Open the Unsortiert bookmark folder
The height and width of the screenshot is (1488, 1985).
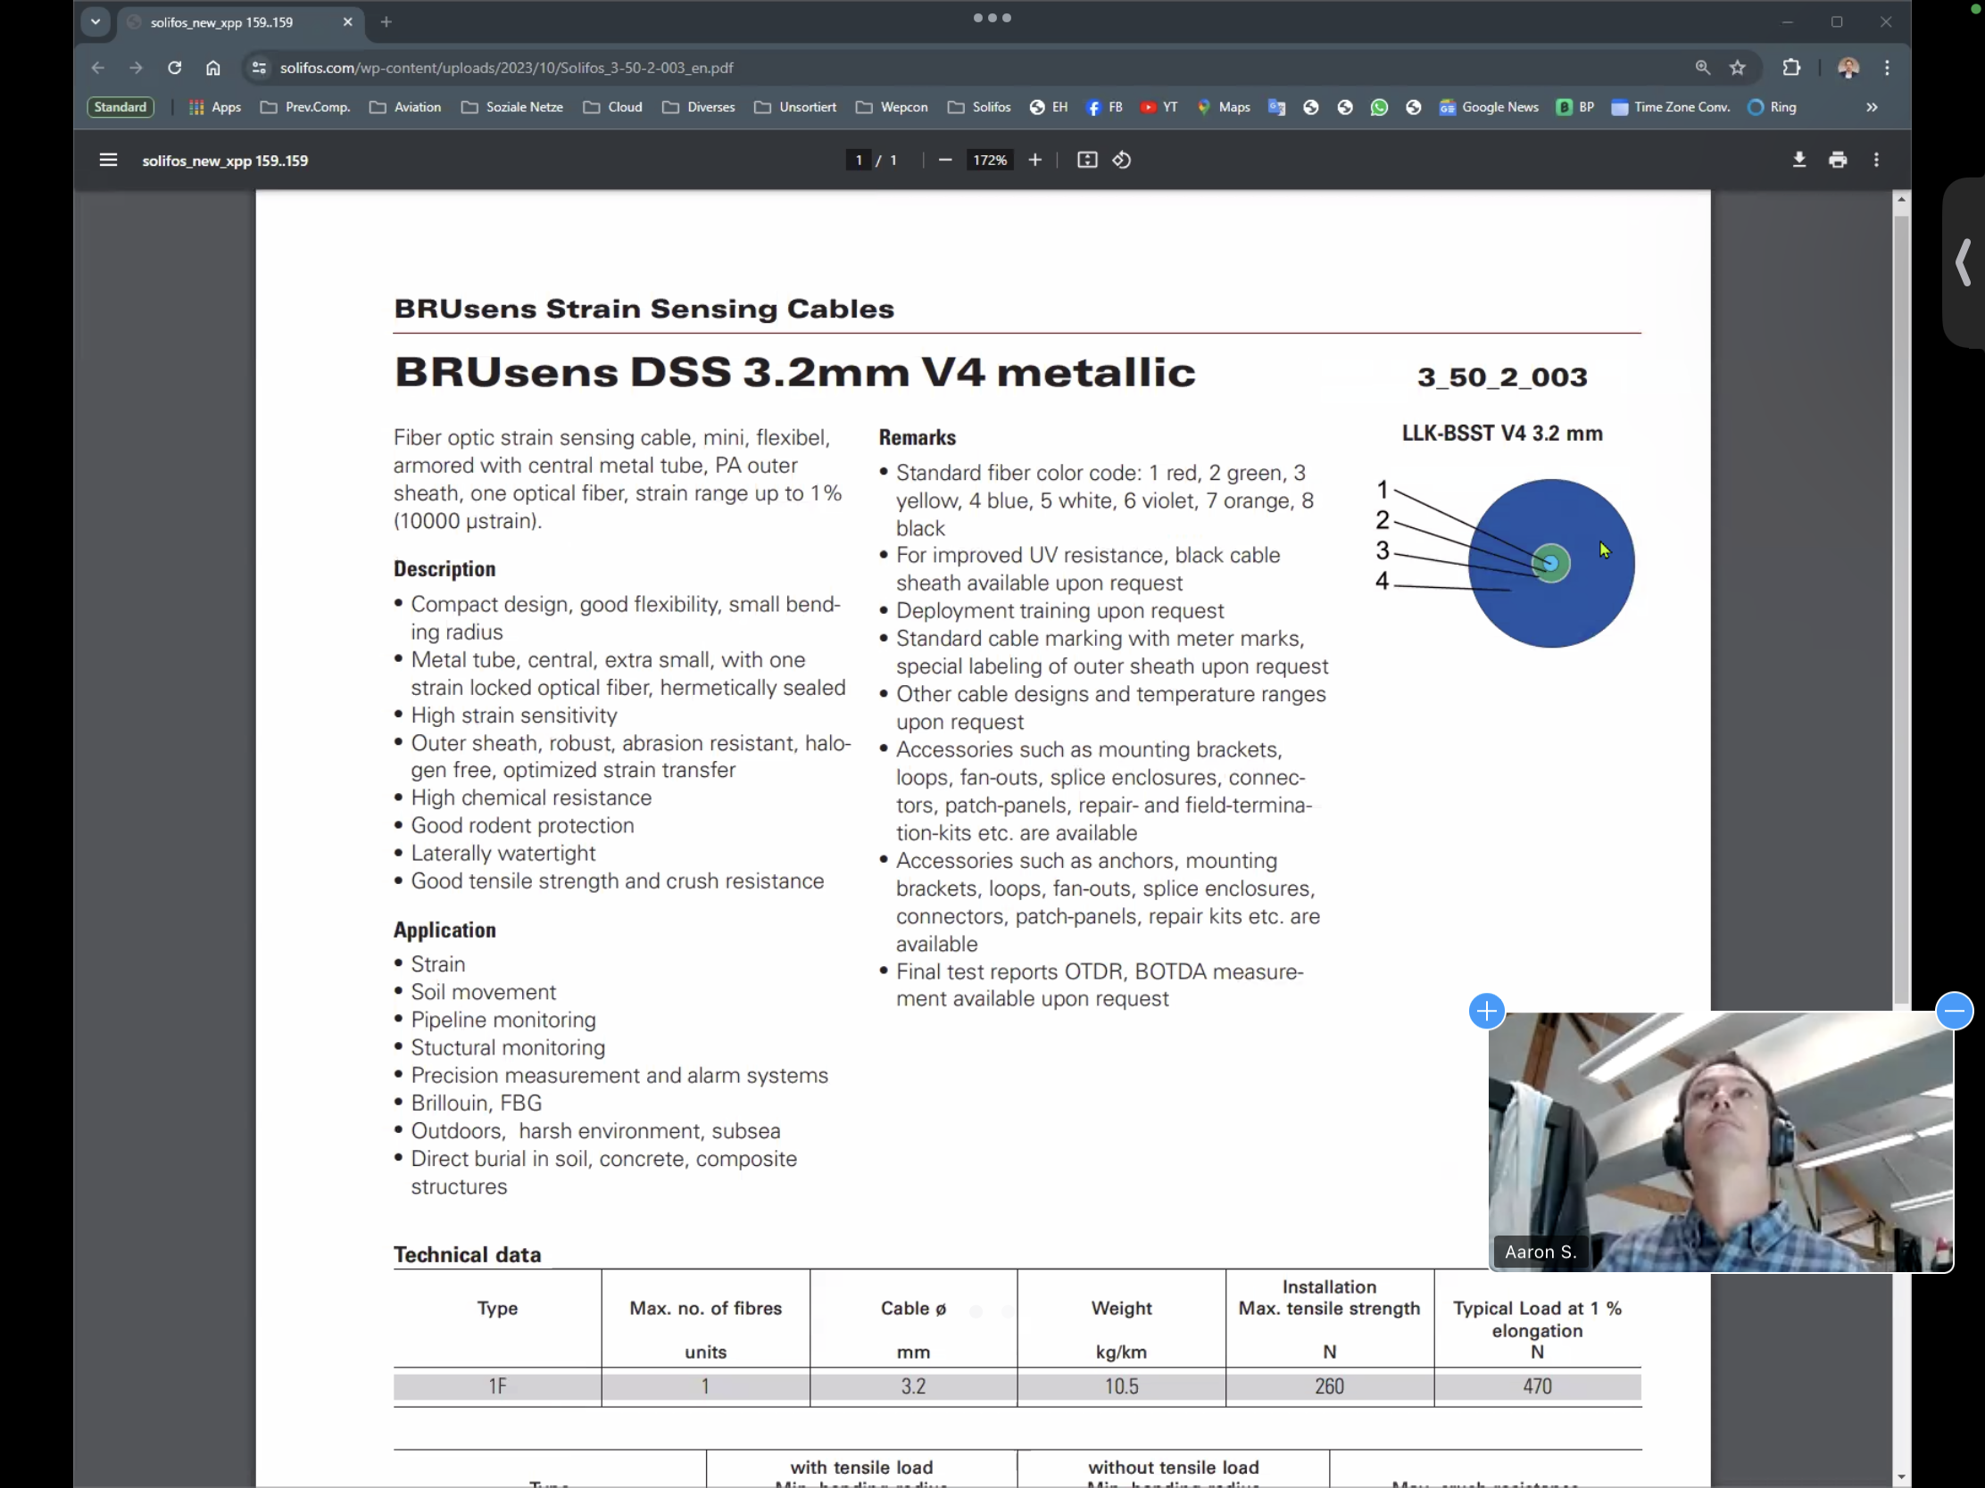796,108
